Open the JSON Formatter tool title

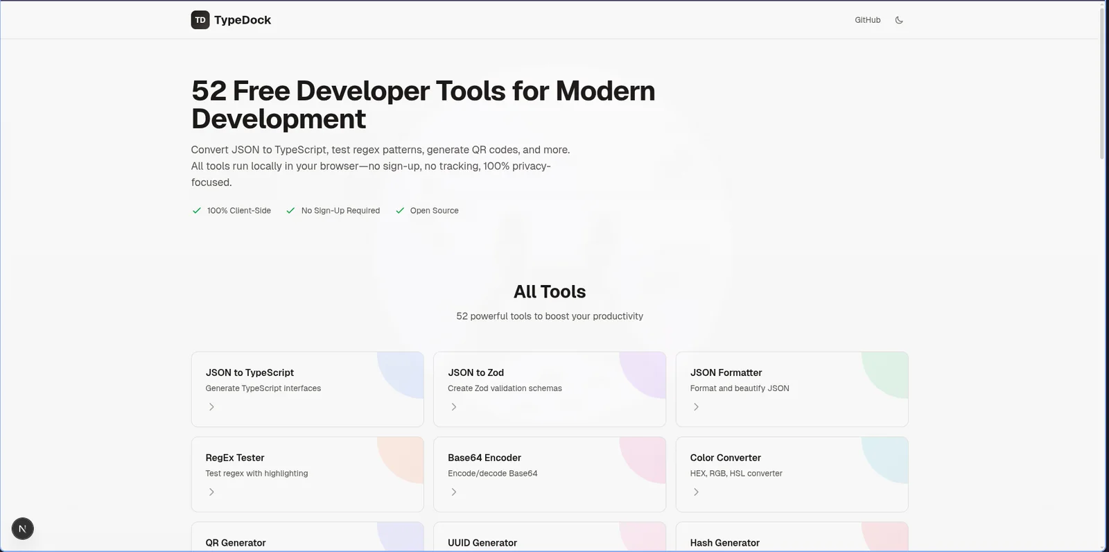tap(726, 372)
